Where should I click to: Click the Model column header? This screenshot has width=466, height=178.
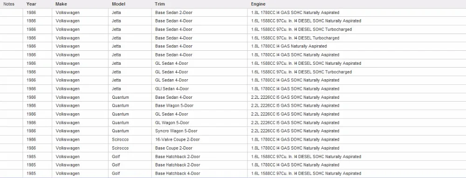coord(118,4)
